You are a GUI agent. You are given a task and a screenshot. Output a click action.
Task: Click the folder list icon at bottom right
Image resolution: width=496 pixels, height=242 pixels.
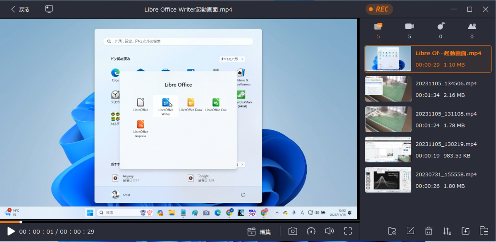pos(484,231)
